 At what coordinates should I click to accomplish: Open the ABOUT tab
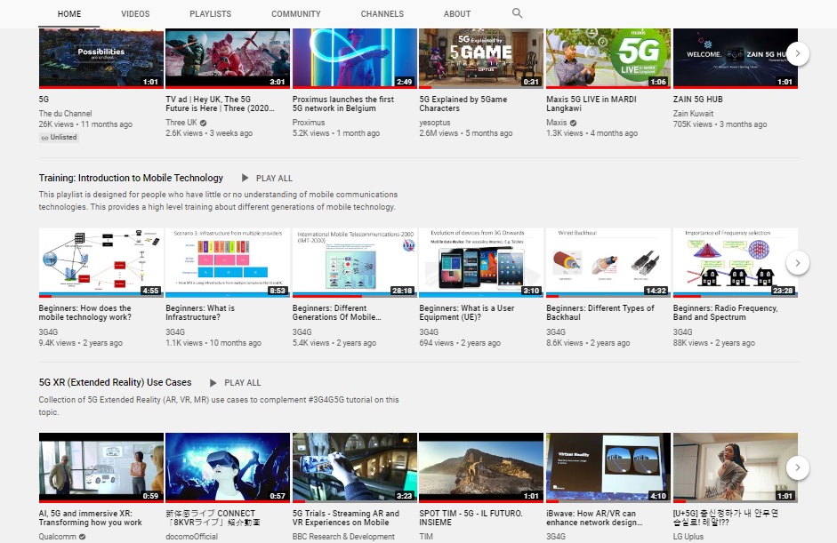457,14
